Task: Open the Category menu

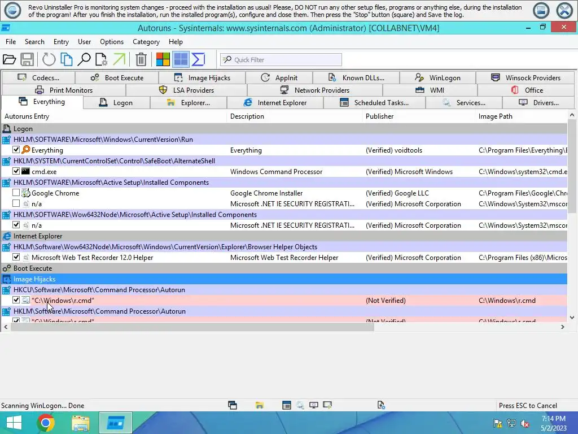Action: [x=146, y=42]
